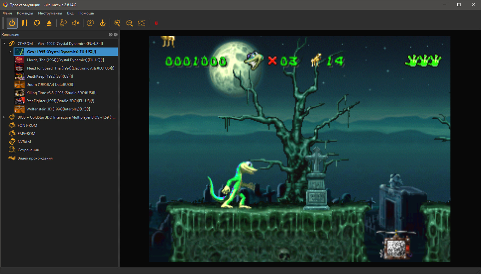
Task: Click the FONT-ROM chip icon
Action: (x=12, y=125)
